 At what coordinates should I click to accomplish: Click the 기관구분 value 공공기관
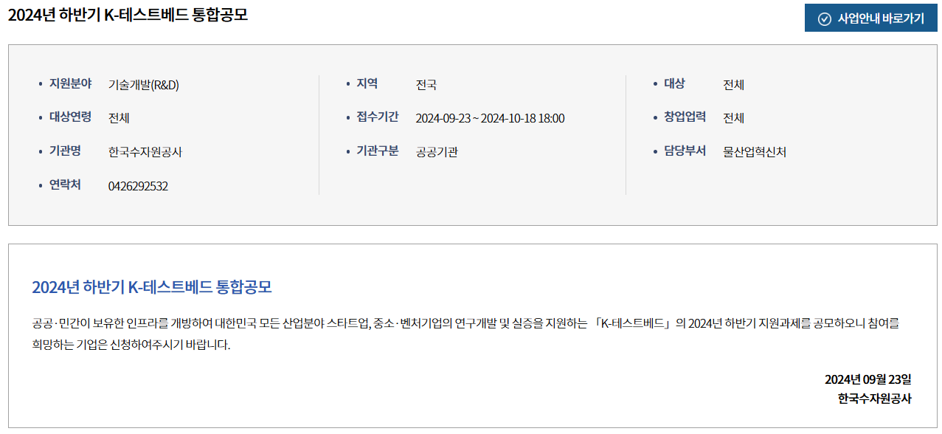tap(437, 152)
